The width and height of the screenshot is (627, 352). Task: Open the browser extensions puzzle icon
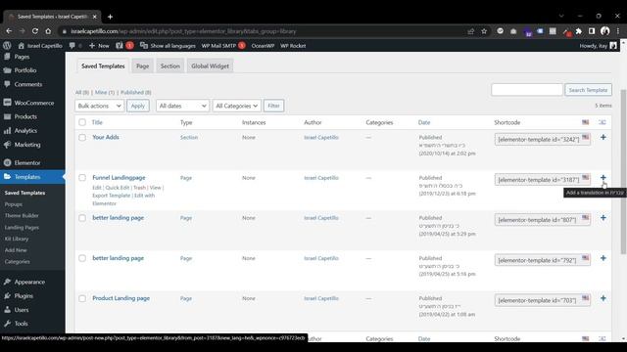pos(579,31)
